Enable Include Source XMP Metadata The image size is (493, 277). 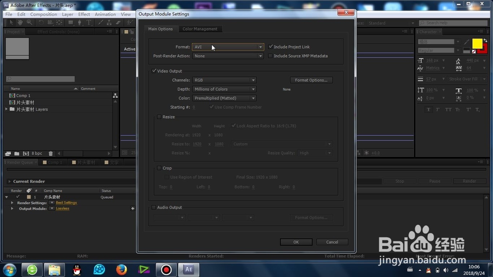click(270, 56)
